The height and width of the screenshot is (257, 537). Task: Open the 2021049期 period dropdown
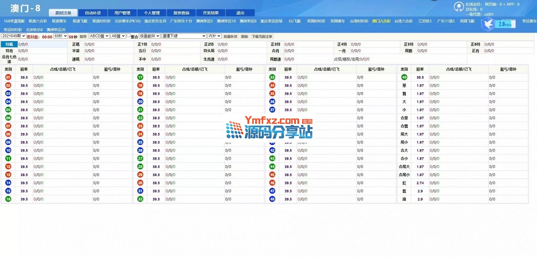click(13, 36)
